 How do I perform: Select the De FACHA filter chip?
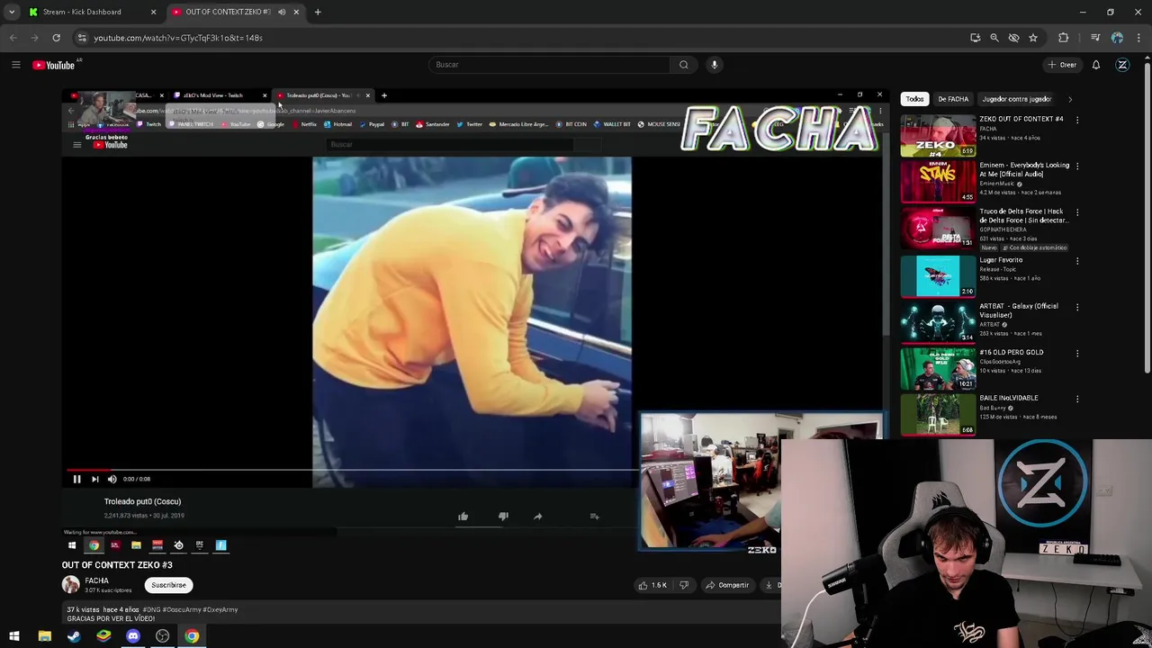[x=953, y=99]
